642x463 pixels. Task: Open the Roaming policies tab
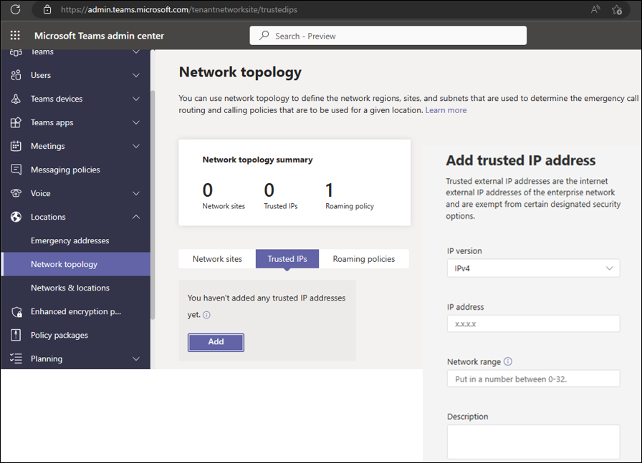[x=364, y=258]
